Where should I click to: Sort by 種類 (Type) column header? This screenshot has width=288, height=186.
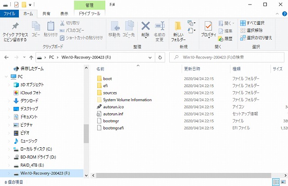tap(236, 69)
